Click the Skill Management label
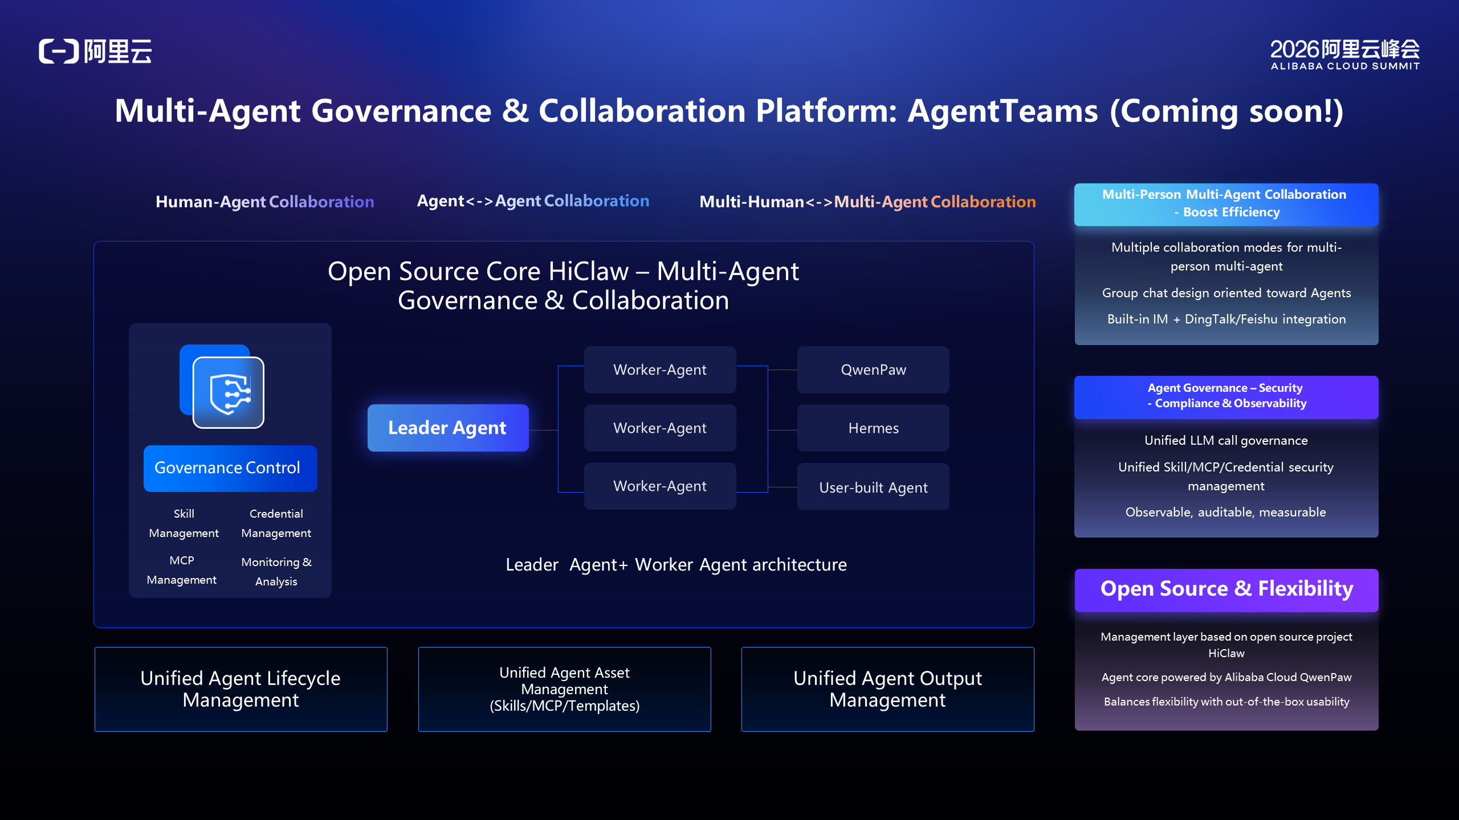Image resolution: width=1459 pixels, height=820 pixels. (x=184, y=523)
